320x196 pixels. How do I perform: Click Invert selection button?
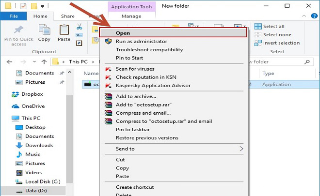click(x=277, y=43)
